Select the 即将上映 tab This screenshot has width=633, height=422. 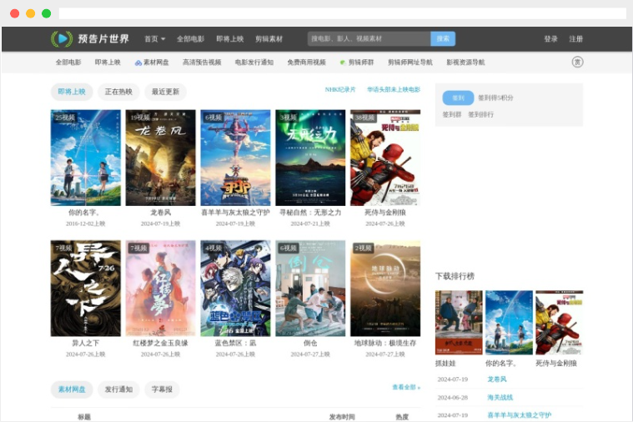72,92
